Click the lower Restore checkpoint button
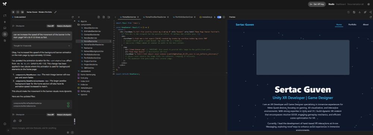Viewport: 373px width, 135px height. [x=64, y=114]
